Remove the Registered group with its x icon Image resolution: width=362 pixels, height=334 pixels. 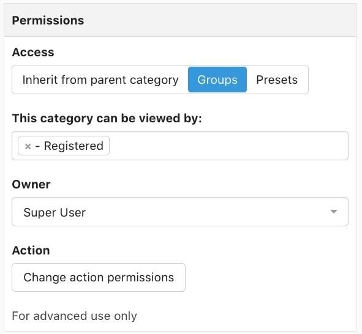(28, 146)
